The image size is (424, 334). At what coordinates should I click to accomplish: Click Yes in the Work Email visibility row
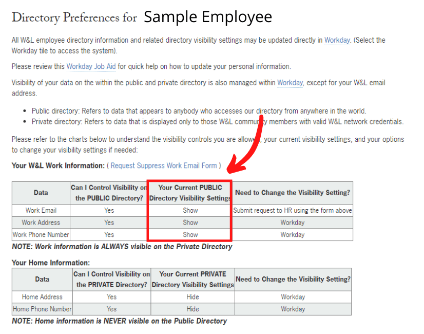coord(109,210)
